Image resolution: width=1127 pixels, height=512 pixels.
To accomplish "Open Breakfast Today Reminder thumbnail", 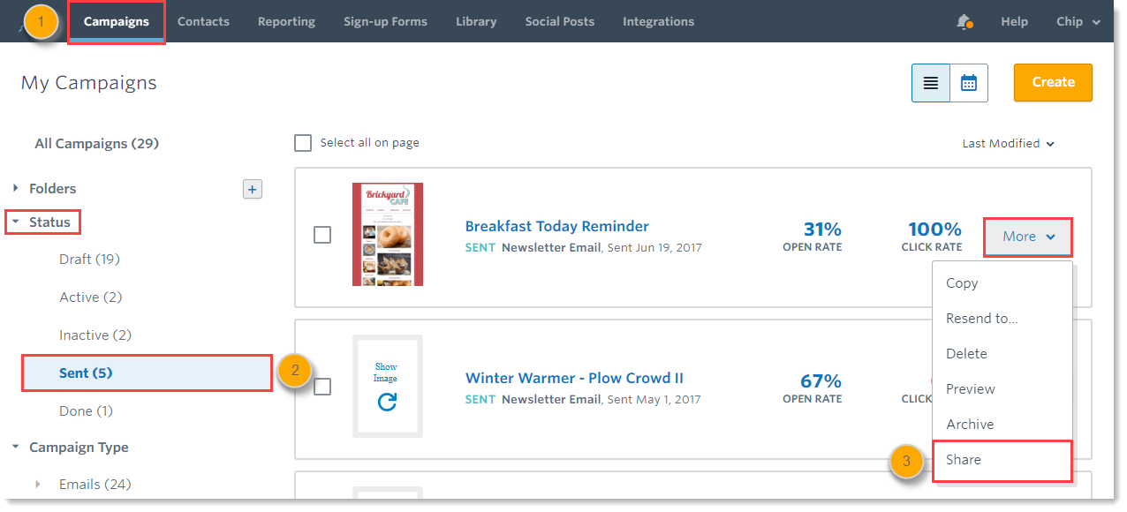I will (388, 235).
